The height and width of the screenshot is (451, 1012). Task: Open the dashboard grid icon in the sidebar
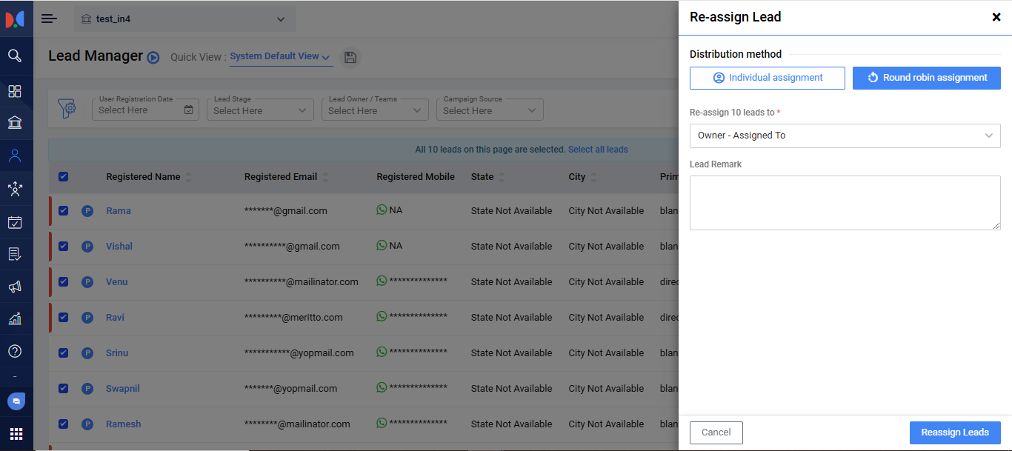[x=15, y=91]
